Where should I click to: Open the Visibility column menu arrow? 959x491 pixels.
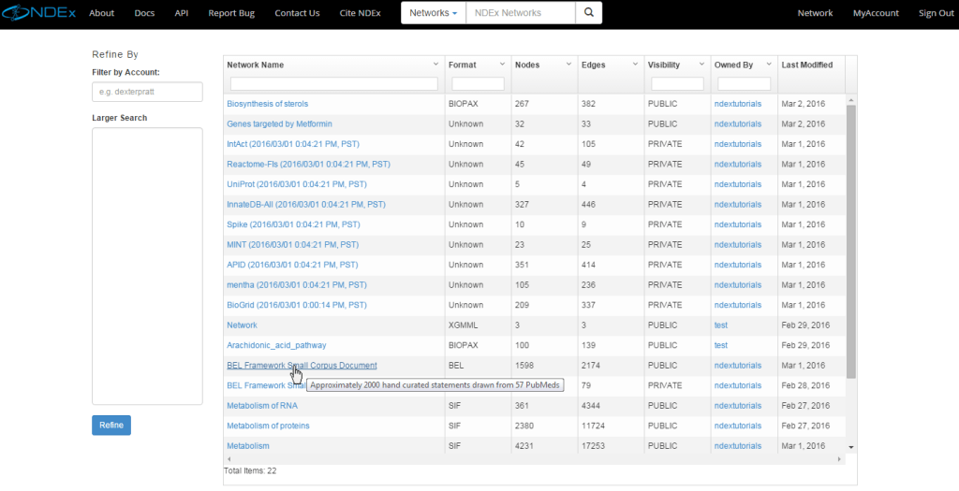point(701,65)
